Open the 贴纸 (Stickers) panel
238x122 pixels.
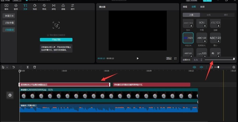click(x=35, y=7)
